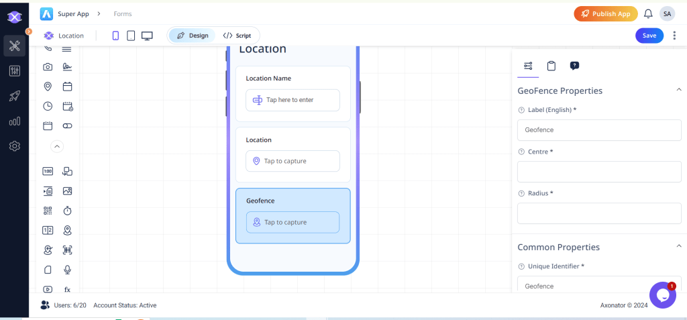
Task: Collapse the GeoFence Properties section
Action: pos(678,90)
